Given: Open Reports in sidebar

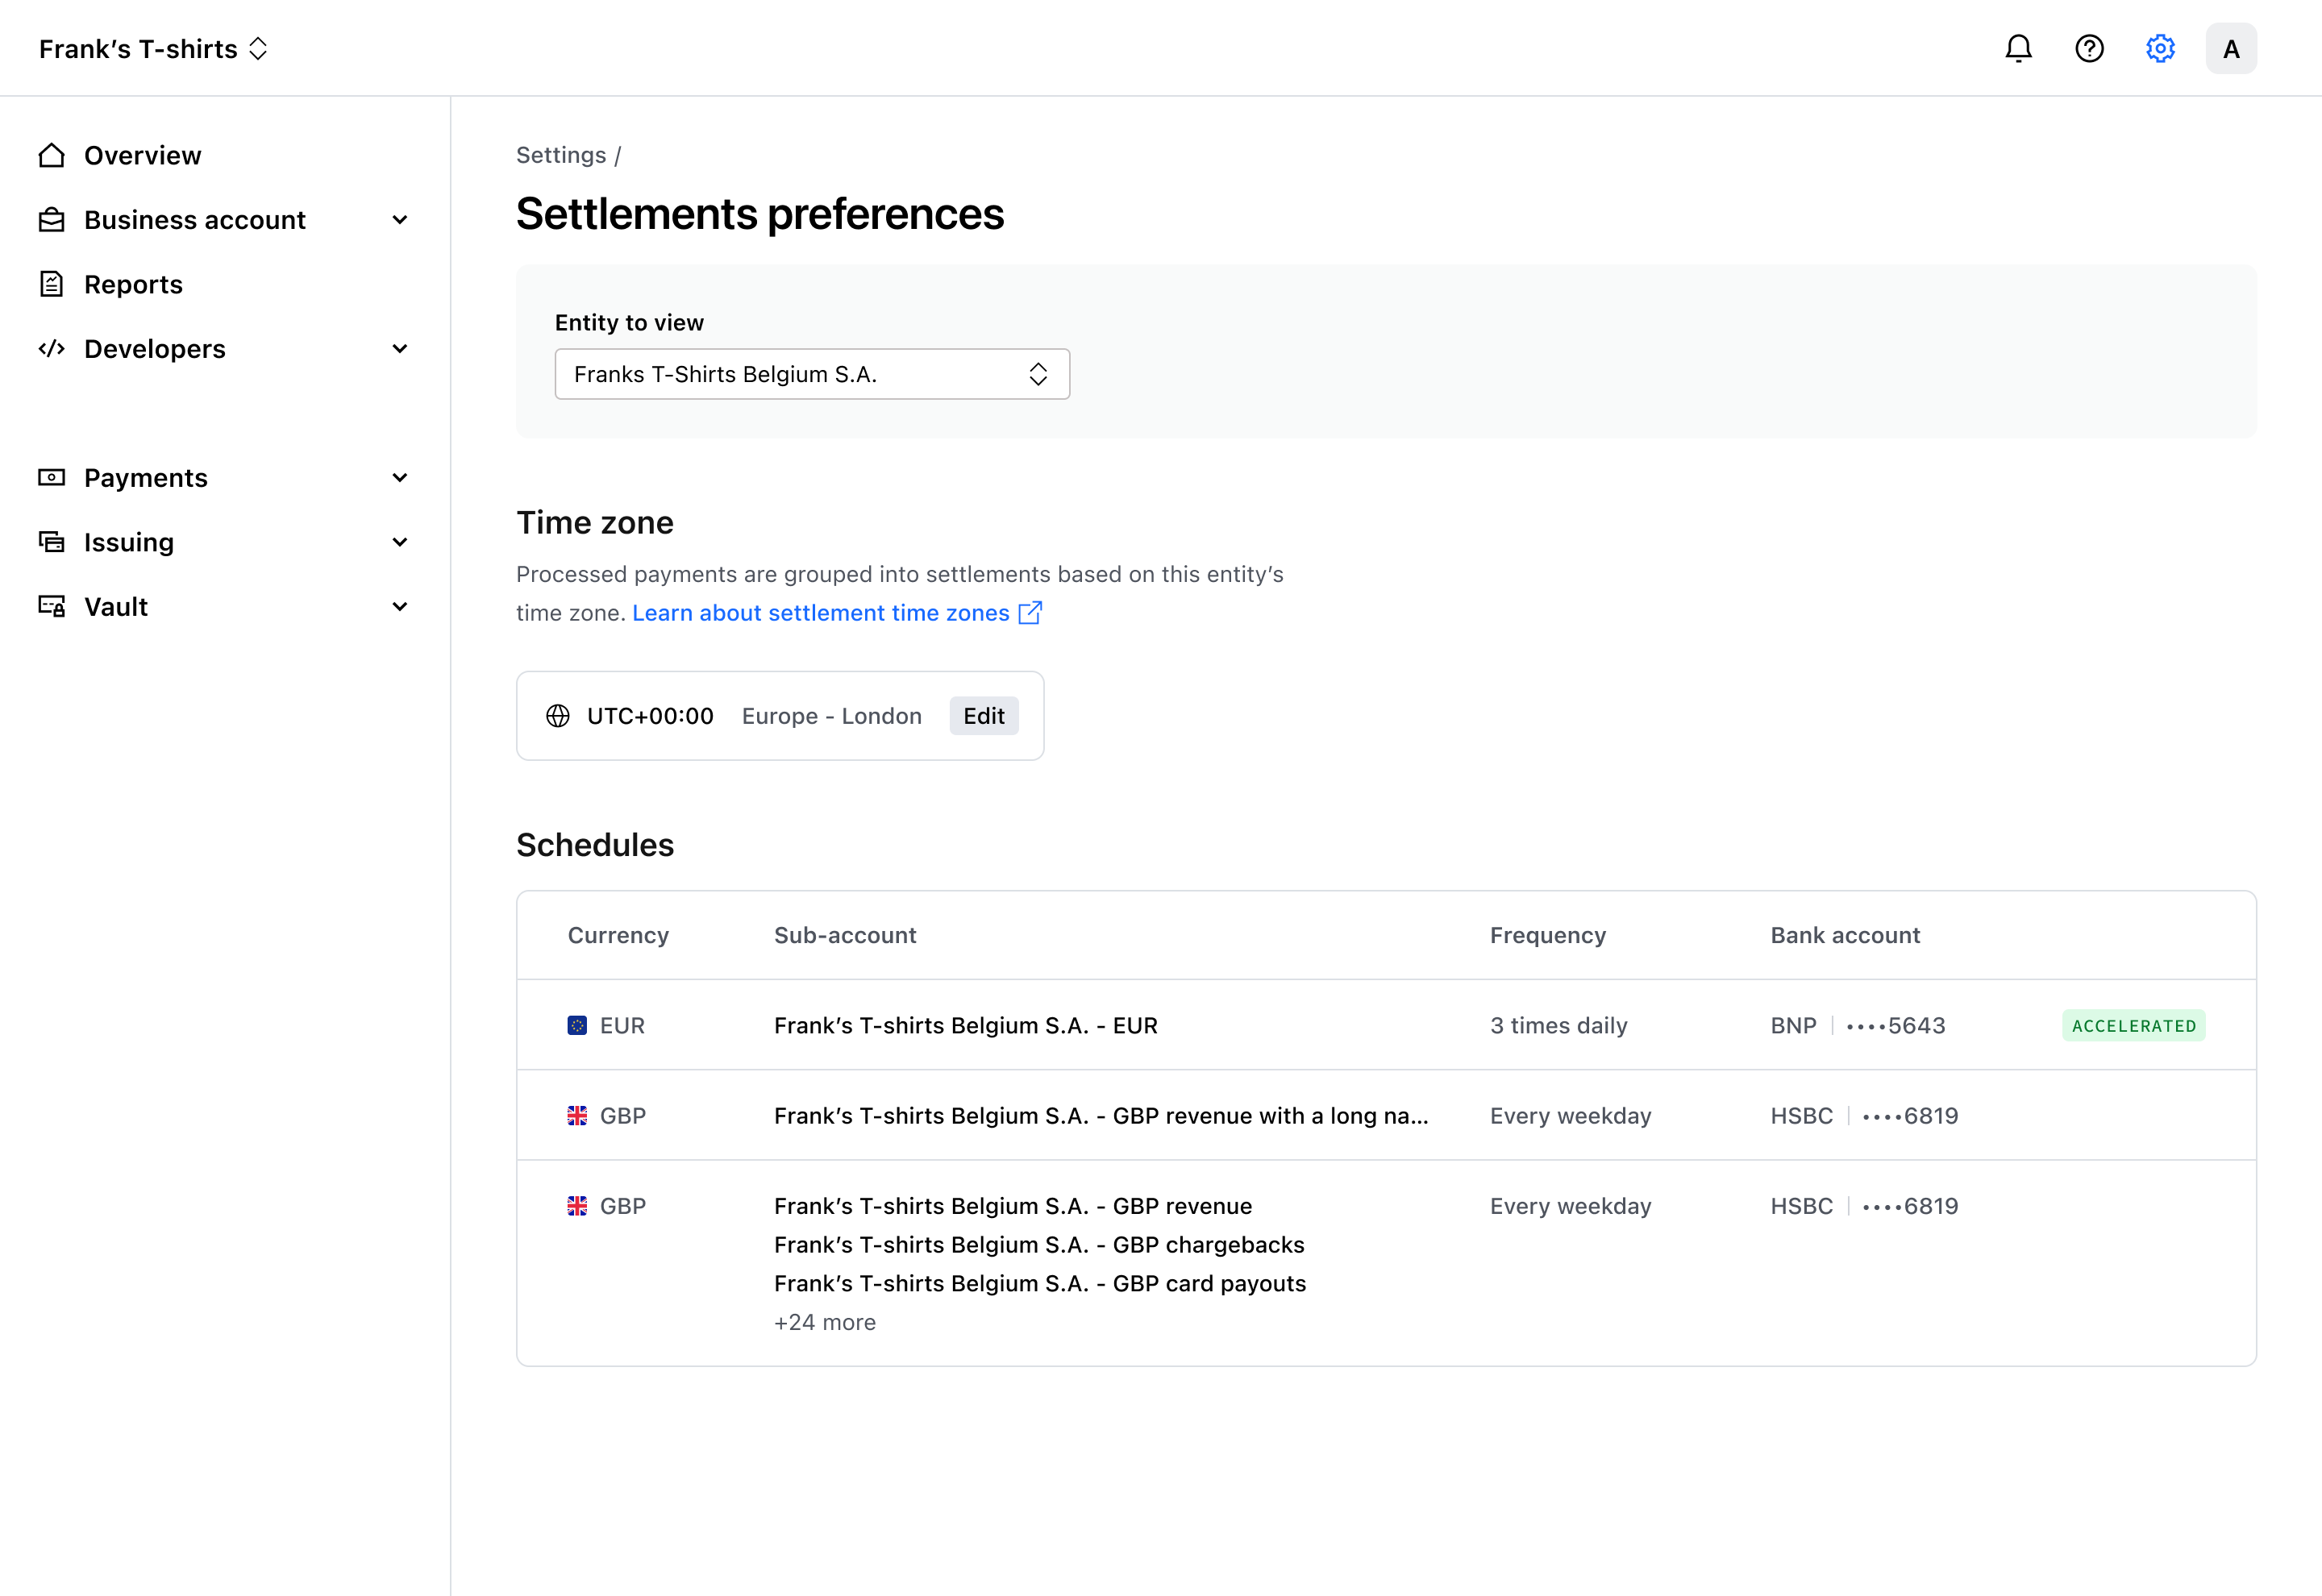Looking at the screenshot, I should click(x=133, y=284).
